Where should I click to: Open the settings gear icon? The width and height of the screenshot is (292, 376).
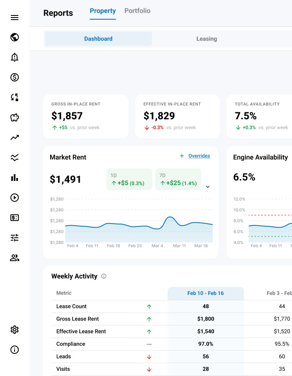click(x=15, y=330)
